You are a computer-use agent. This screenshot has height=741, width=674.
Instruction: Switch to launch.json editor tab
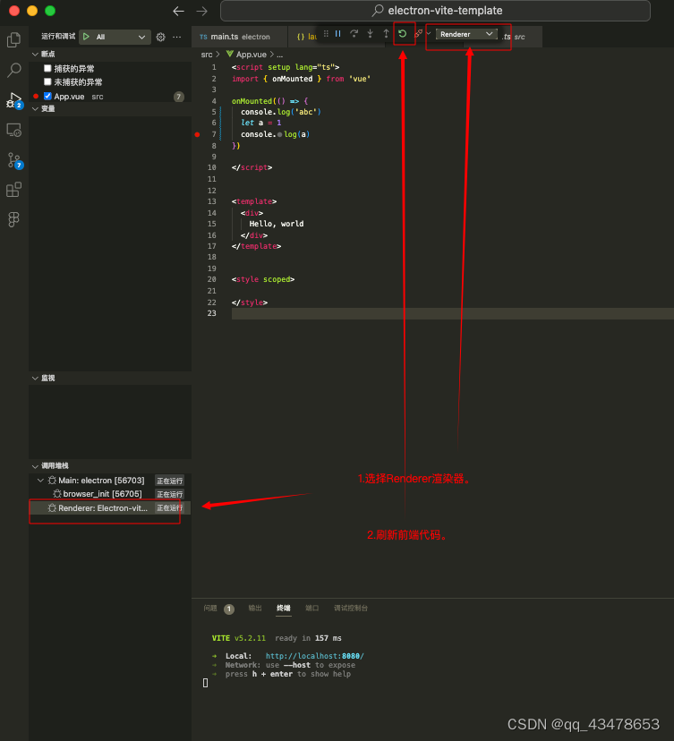click(x=307, y=37)
